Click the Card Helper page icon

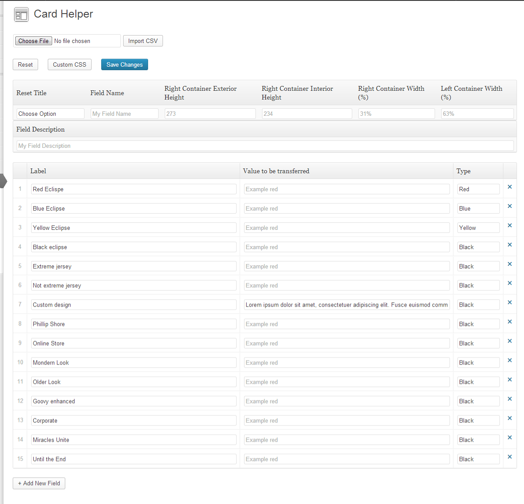21,15
